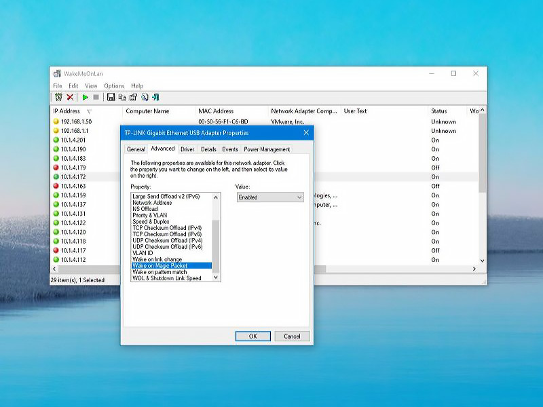Click the gray Stop Scanning square icon

(x=96, y=98)
